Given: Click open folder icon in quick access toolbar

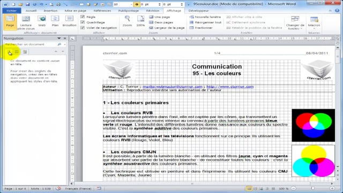Looking at the screenshot, I should tap(20, 4).
